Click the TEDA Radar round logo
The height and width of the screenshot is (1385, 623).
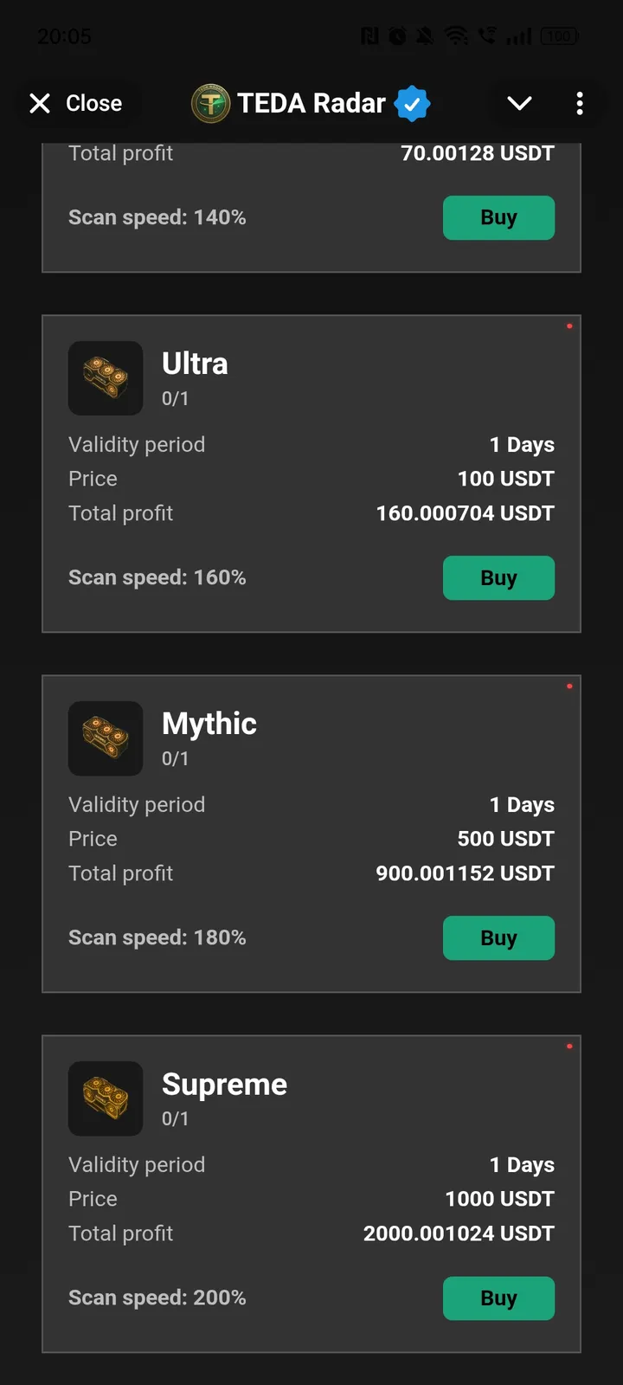[x=210, y=104]
